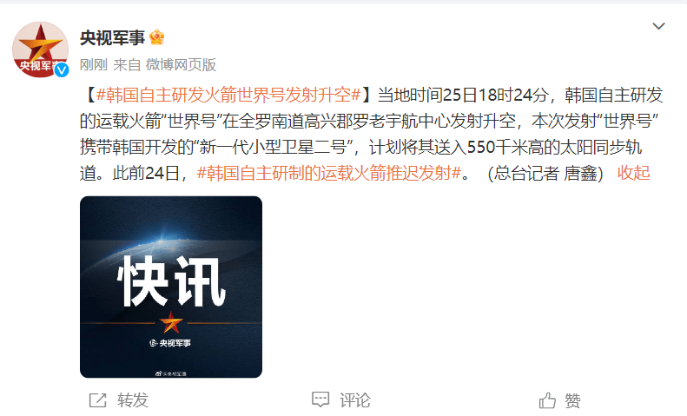Image resolution: width=687 pixels, height=416 pixels.
Task: Click the 评论 comment label
Action: coord(355,400)
